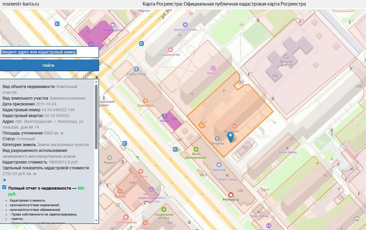Click the info panel scroll-up arrow
Image resolution: width=366 pixels, height=230 pixels.
tap(96, 82)
